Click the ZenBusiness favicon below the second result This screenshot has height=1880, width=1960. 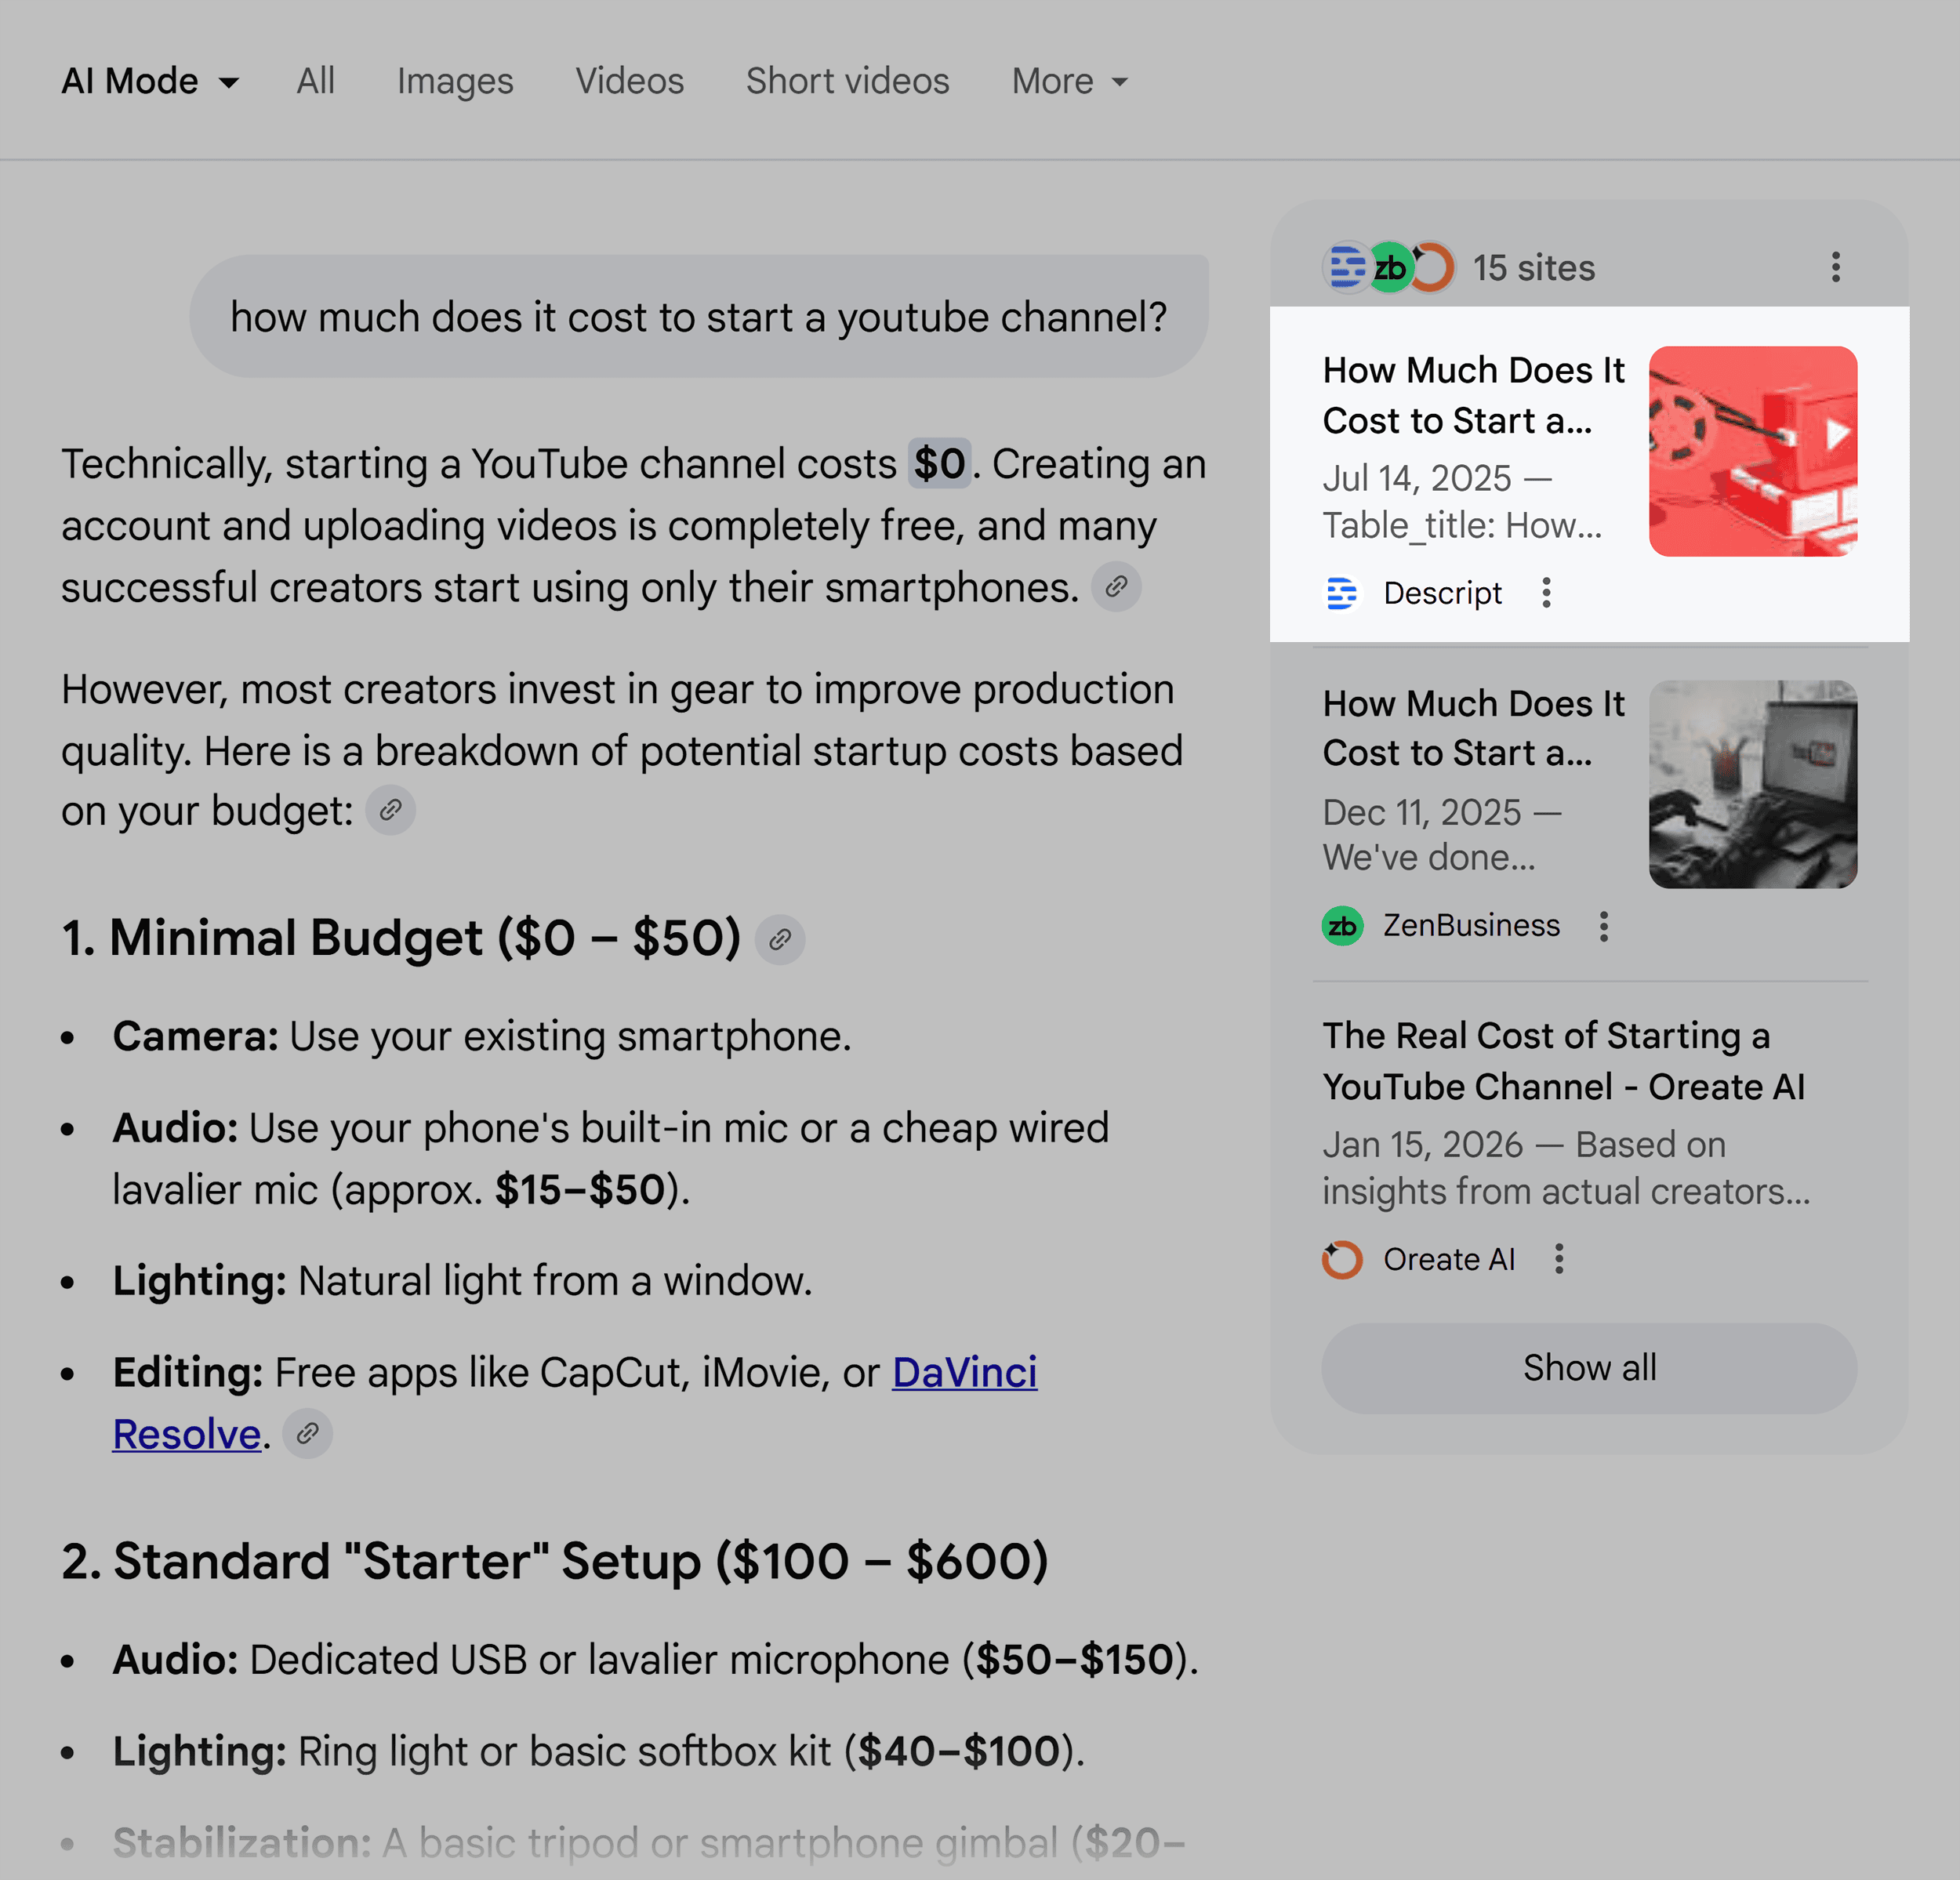(x=1342, y=926)
